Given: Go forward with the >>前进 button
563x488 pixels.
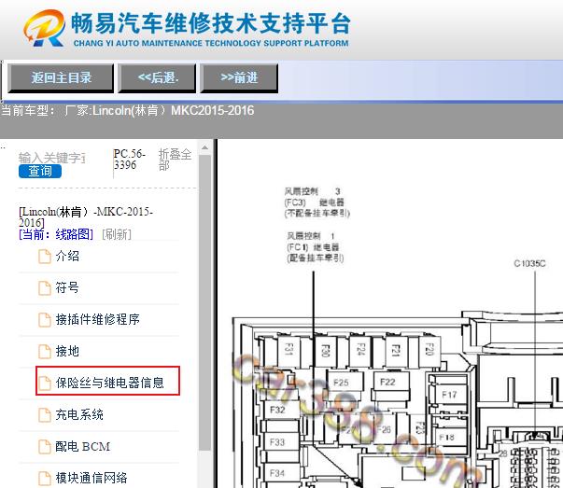Looking at the screenshot, I should pyautogui.click(x=239, y=78).
